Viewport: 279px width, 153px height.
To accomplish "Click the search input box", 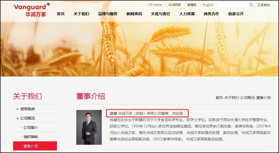I will (x=233, y=5).
